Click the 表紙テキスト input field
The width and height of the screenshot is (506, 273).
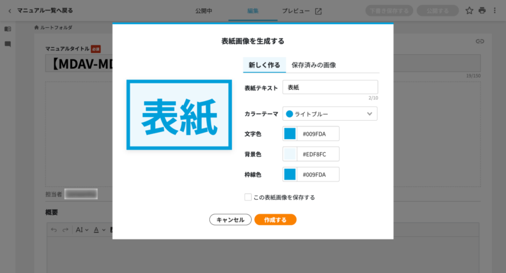pyautogui.click(x=330, y=87)
